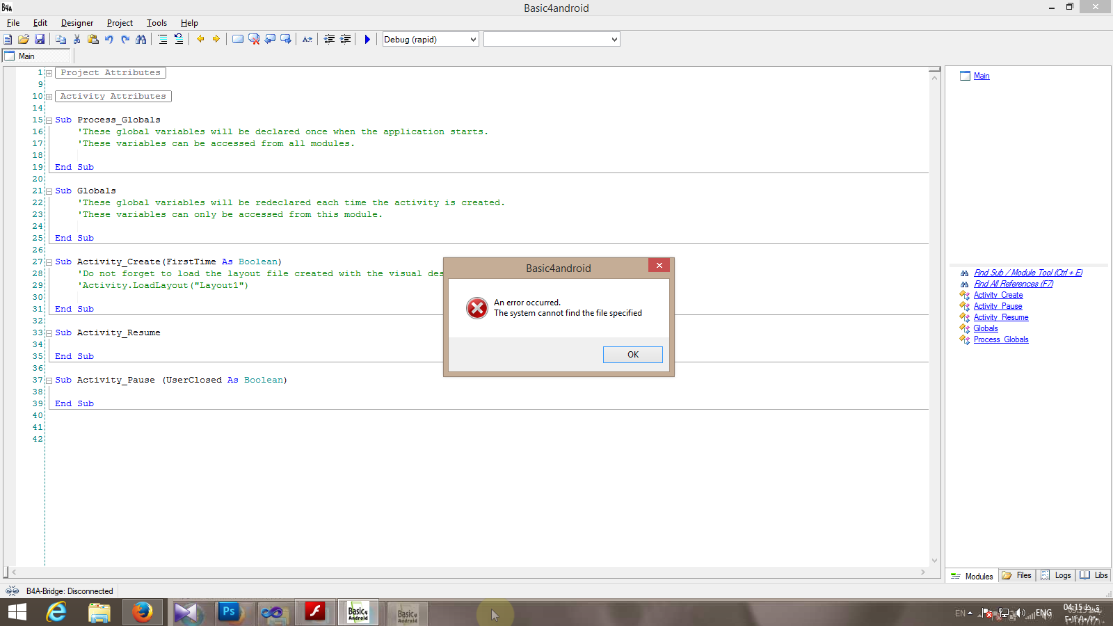Click the Find All References (F7) link

pos(1013,284)
